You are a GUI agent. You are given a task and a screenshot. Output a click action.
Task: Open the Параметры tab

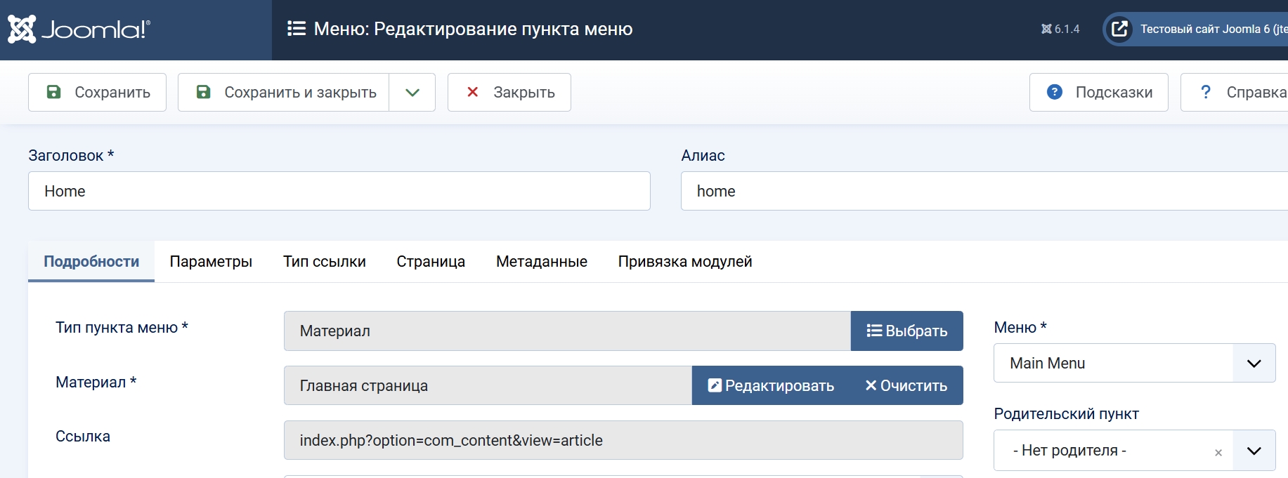pyautogui.click(x=211, y=262)
